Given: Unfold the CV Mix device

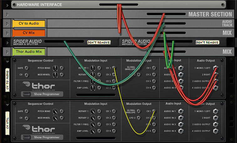Looking at the screenshot, I should [x=7, y=33].
